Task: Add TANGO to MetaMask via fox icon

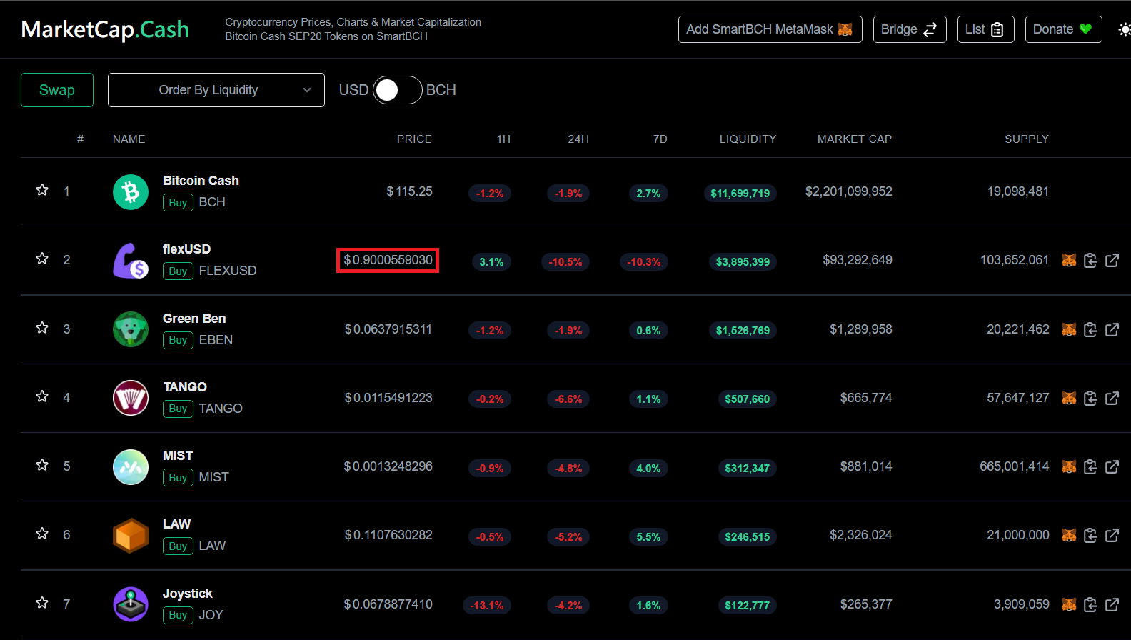Action: [x=1069, y=398]
